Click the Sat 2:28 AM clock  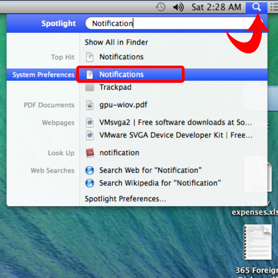click(x=216, y=7)
